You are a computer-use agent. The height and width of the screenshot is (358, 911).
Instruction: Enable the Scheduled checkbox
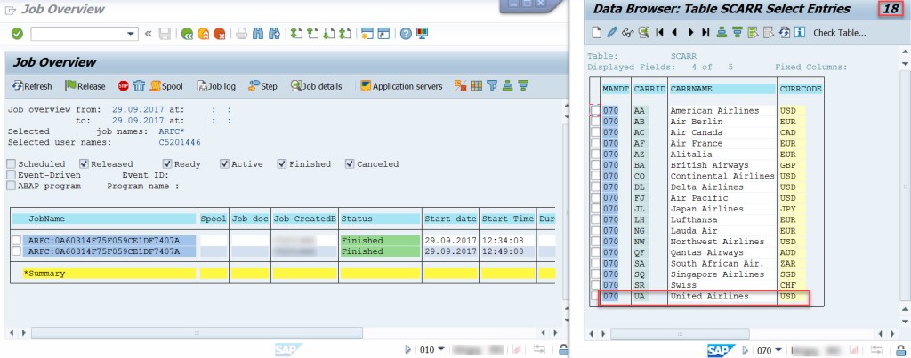(12, 164)
